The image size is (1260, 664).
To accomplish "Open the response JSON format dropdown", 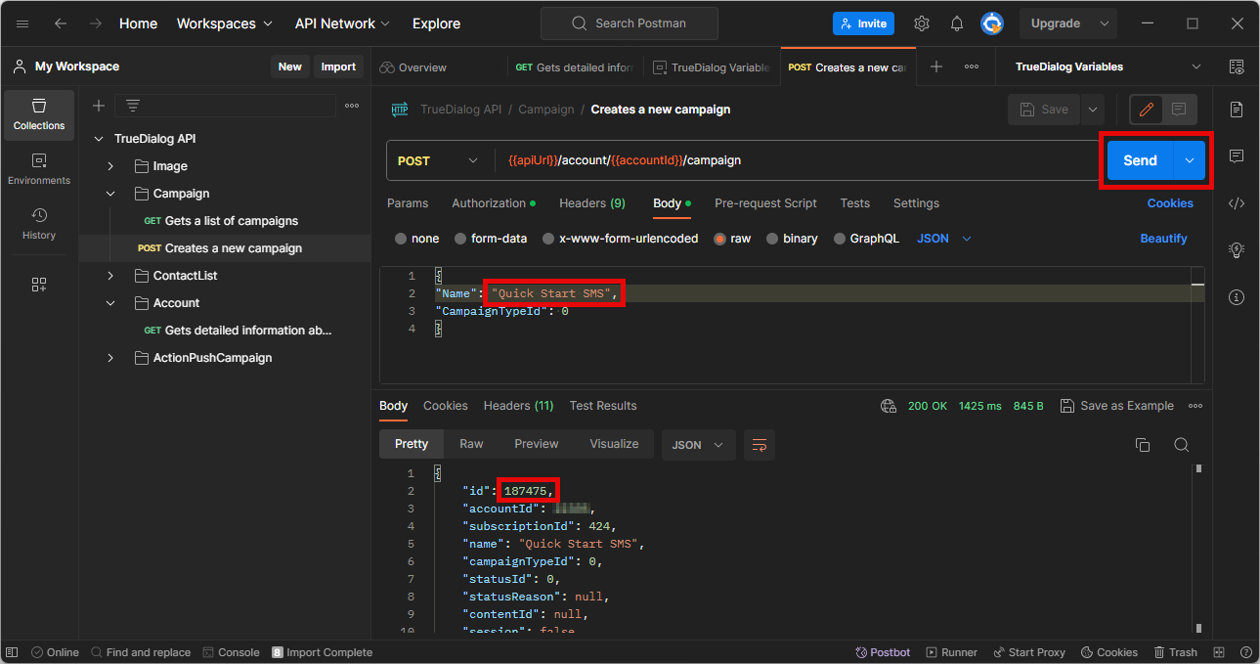I will (698, 445).
